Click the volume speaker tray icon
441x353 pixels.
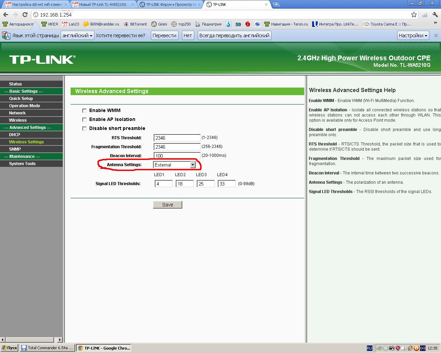click(404, 348)
